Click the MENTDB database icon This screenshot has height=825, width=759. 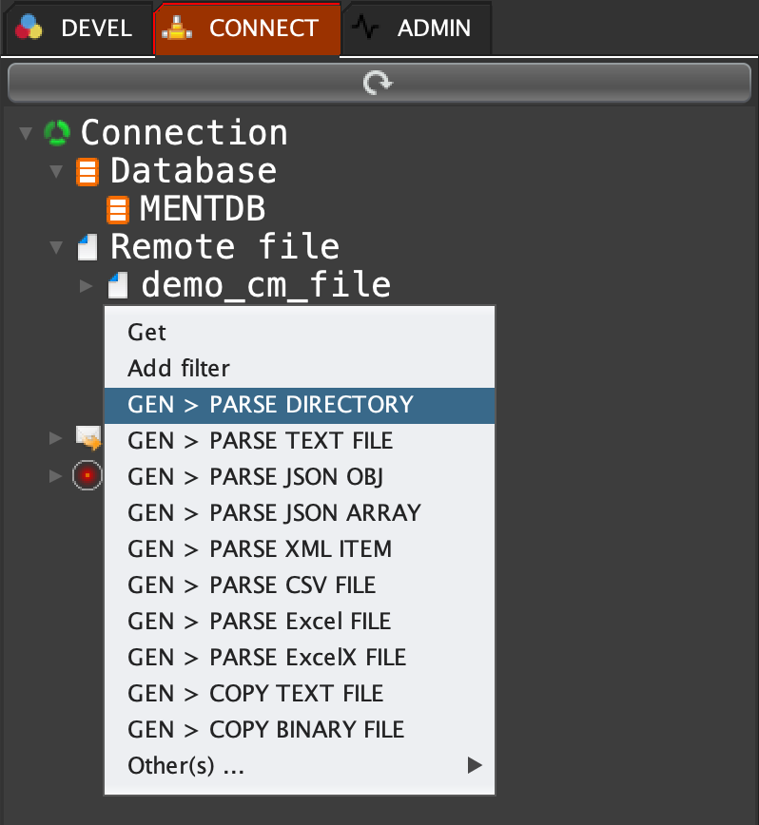(x=117, y=208)
